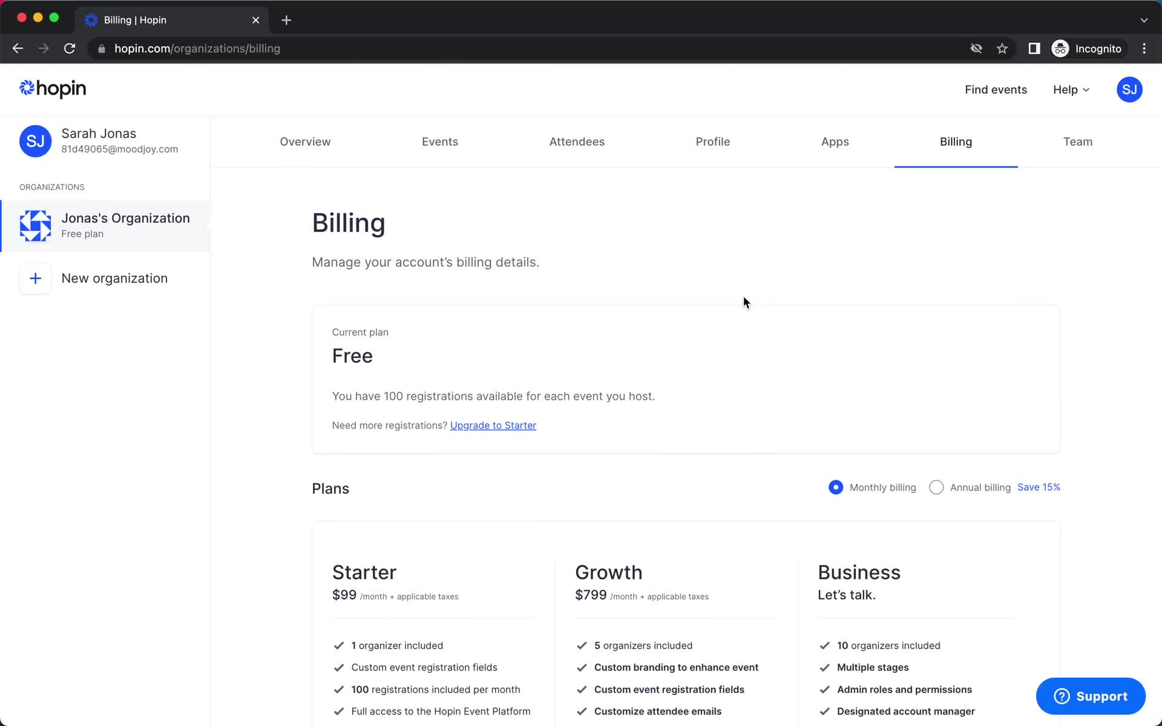Switch to the Events tab

coord(440,142)
